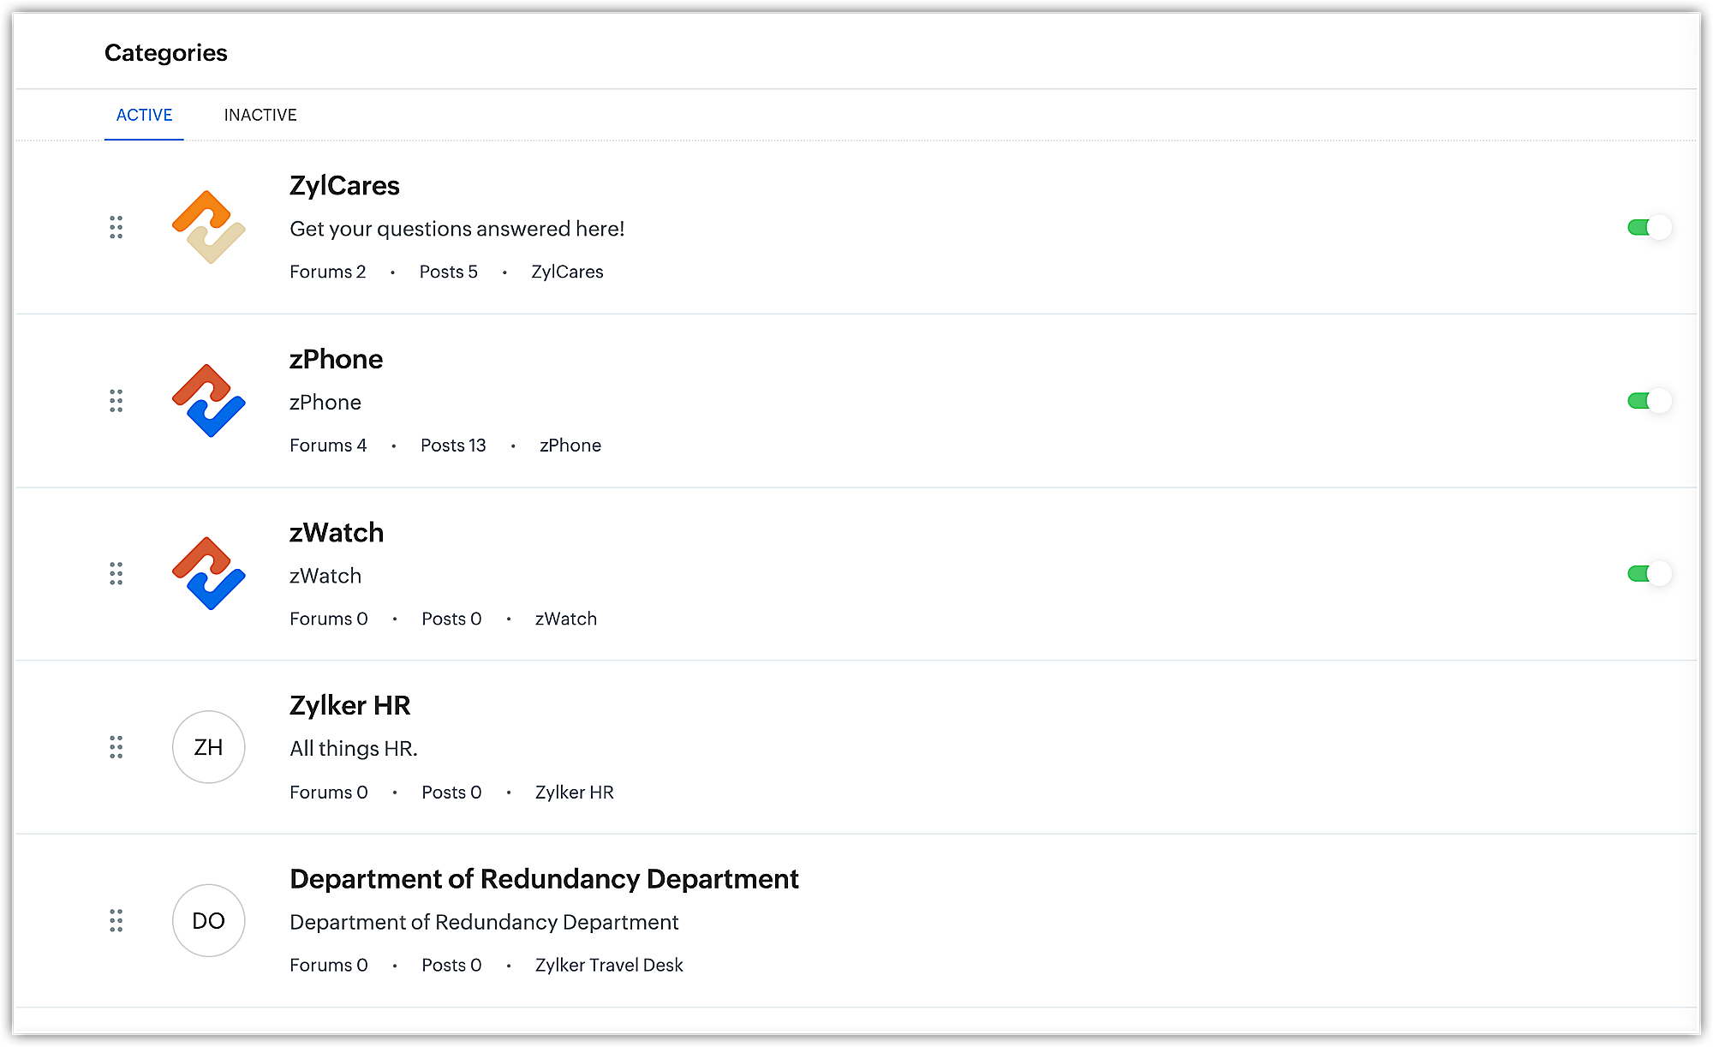Open the Zylker HR category title
1713x1047 pixels.
[x=349, y=705]
